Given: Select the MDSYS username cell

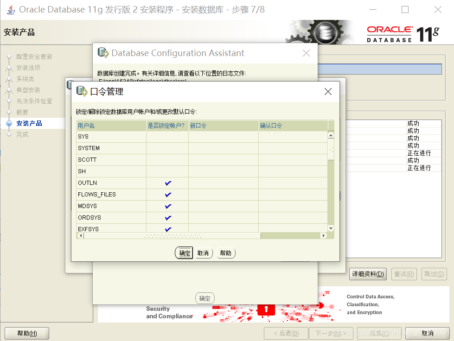Looking at the screenshot, I should pos(111,206).
